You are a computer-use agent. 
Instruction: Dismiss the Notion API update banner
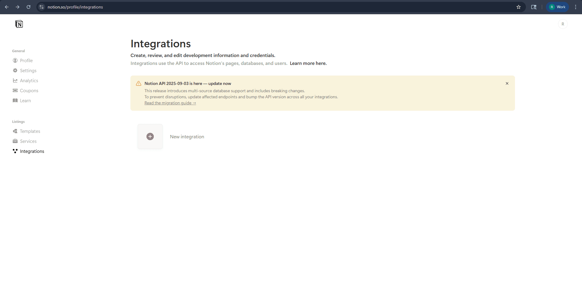pyautogui.click(x=507, y=83)
